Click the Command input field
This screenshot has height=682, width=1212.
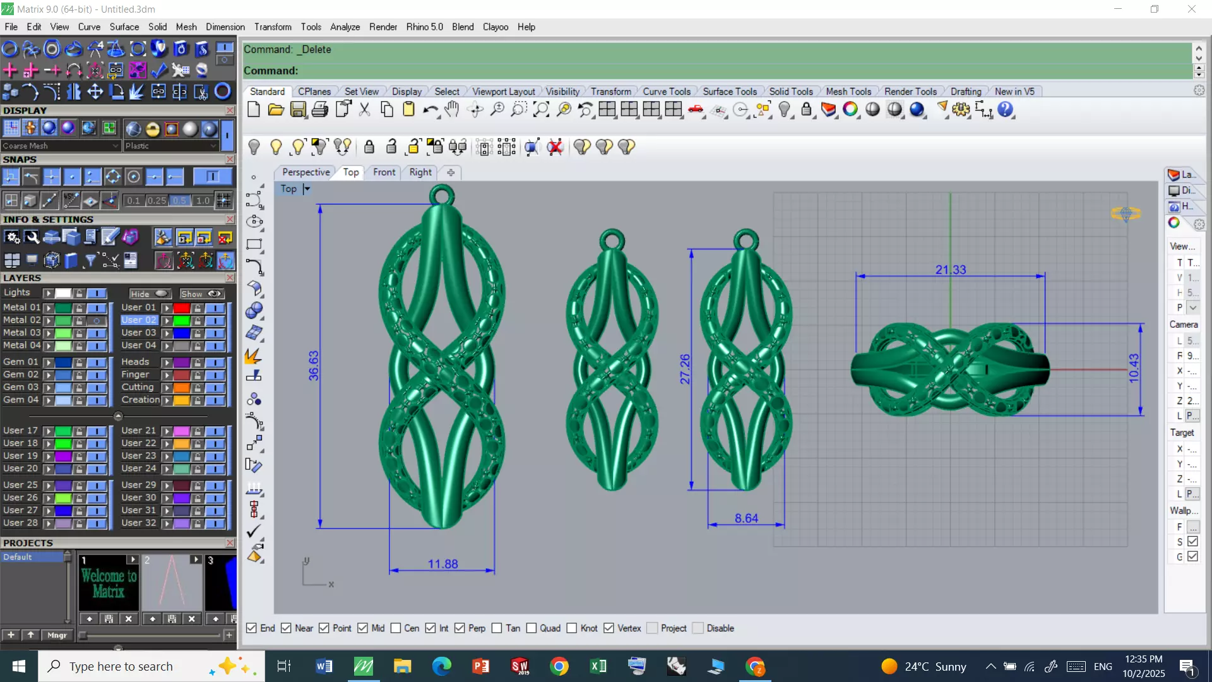[716, 71]
